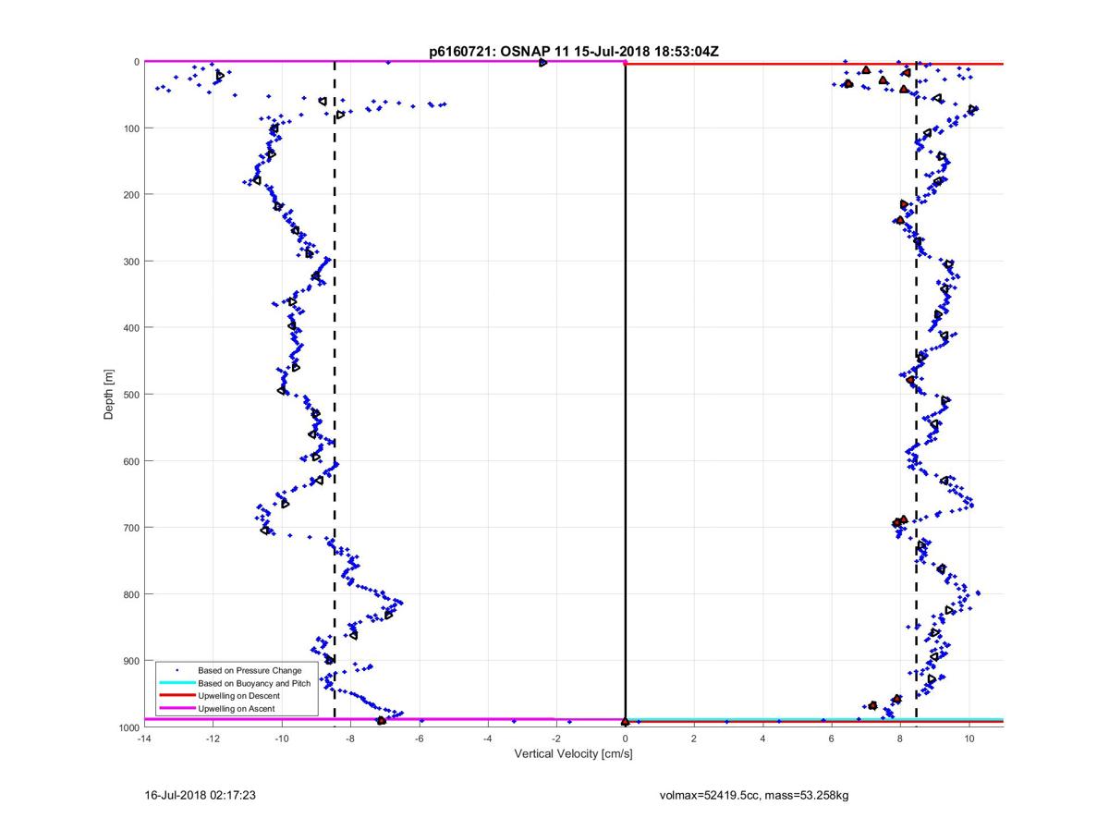Click velocity axis tick "8"
The image size is (1109, 818).
point(900,739)
